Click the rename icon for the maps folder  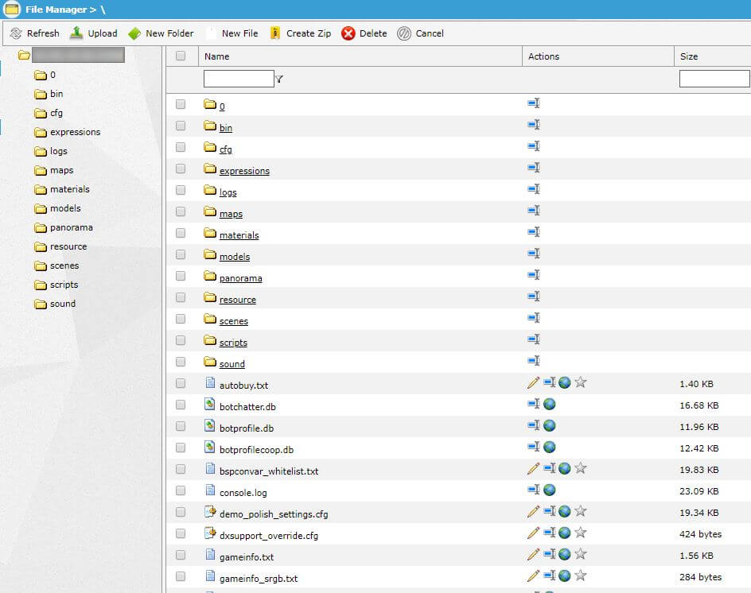tap(534, 211)
